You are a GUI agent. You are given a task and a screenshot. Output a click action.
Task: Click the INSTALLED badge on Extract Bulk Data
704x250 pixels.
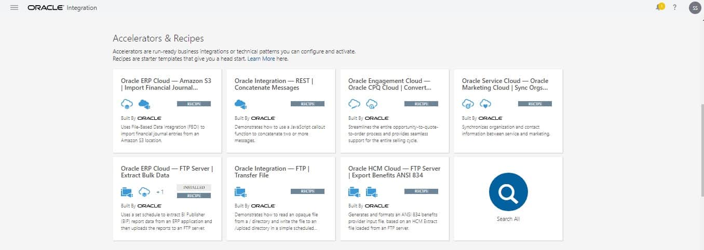(194, 187)
